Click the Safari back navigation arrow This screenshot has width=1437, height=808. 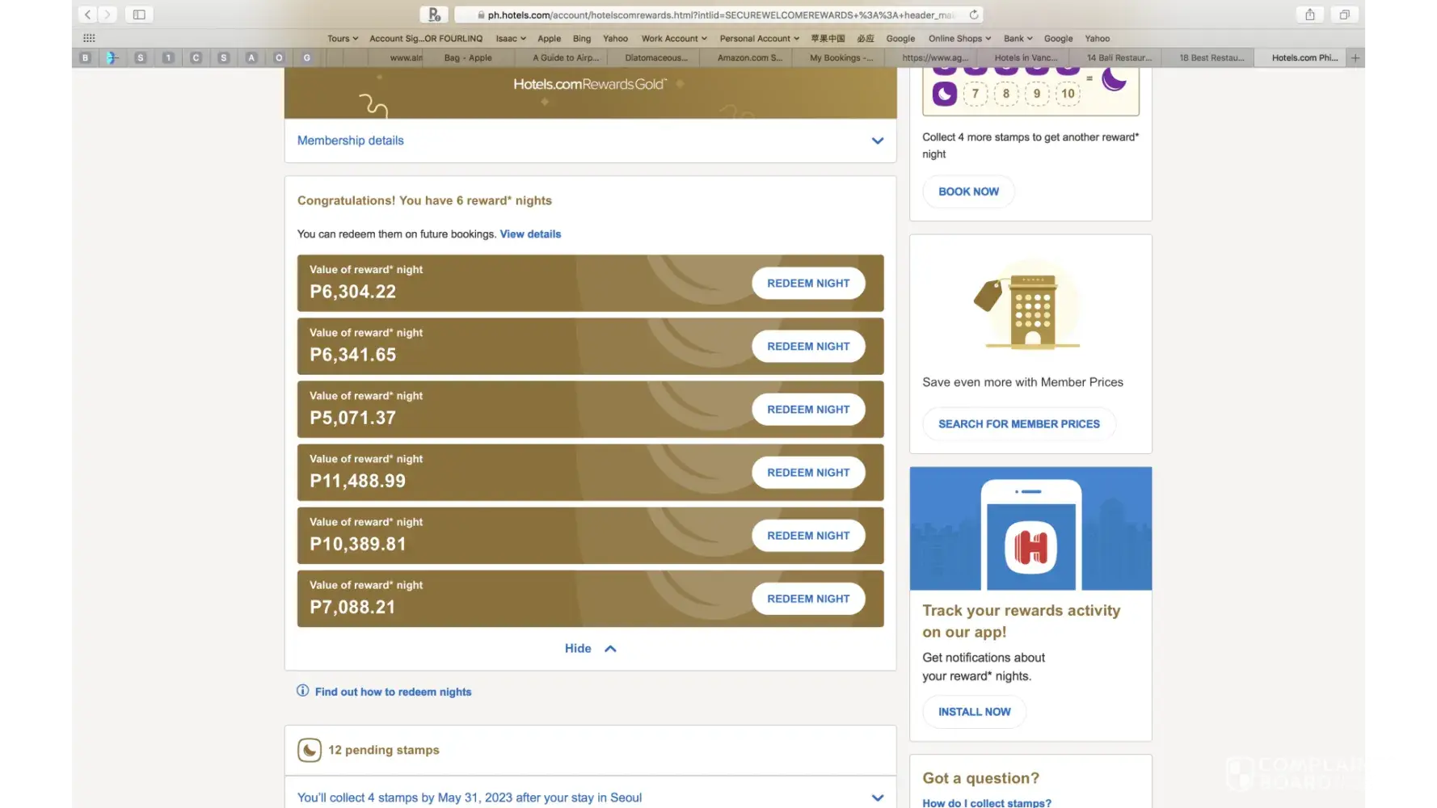coord(87,15)
